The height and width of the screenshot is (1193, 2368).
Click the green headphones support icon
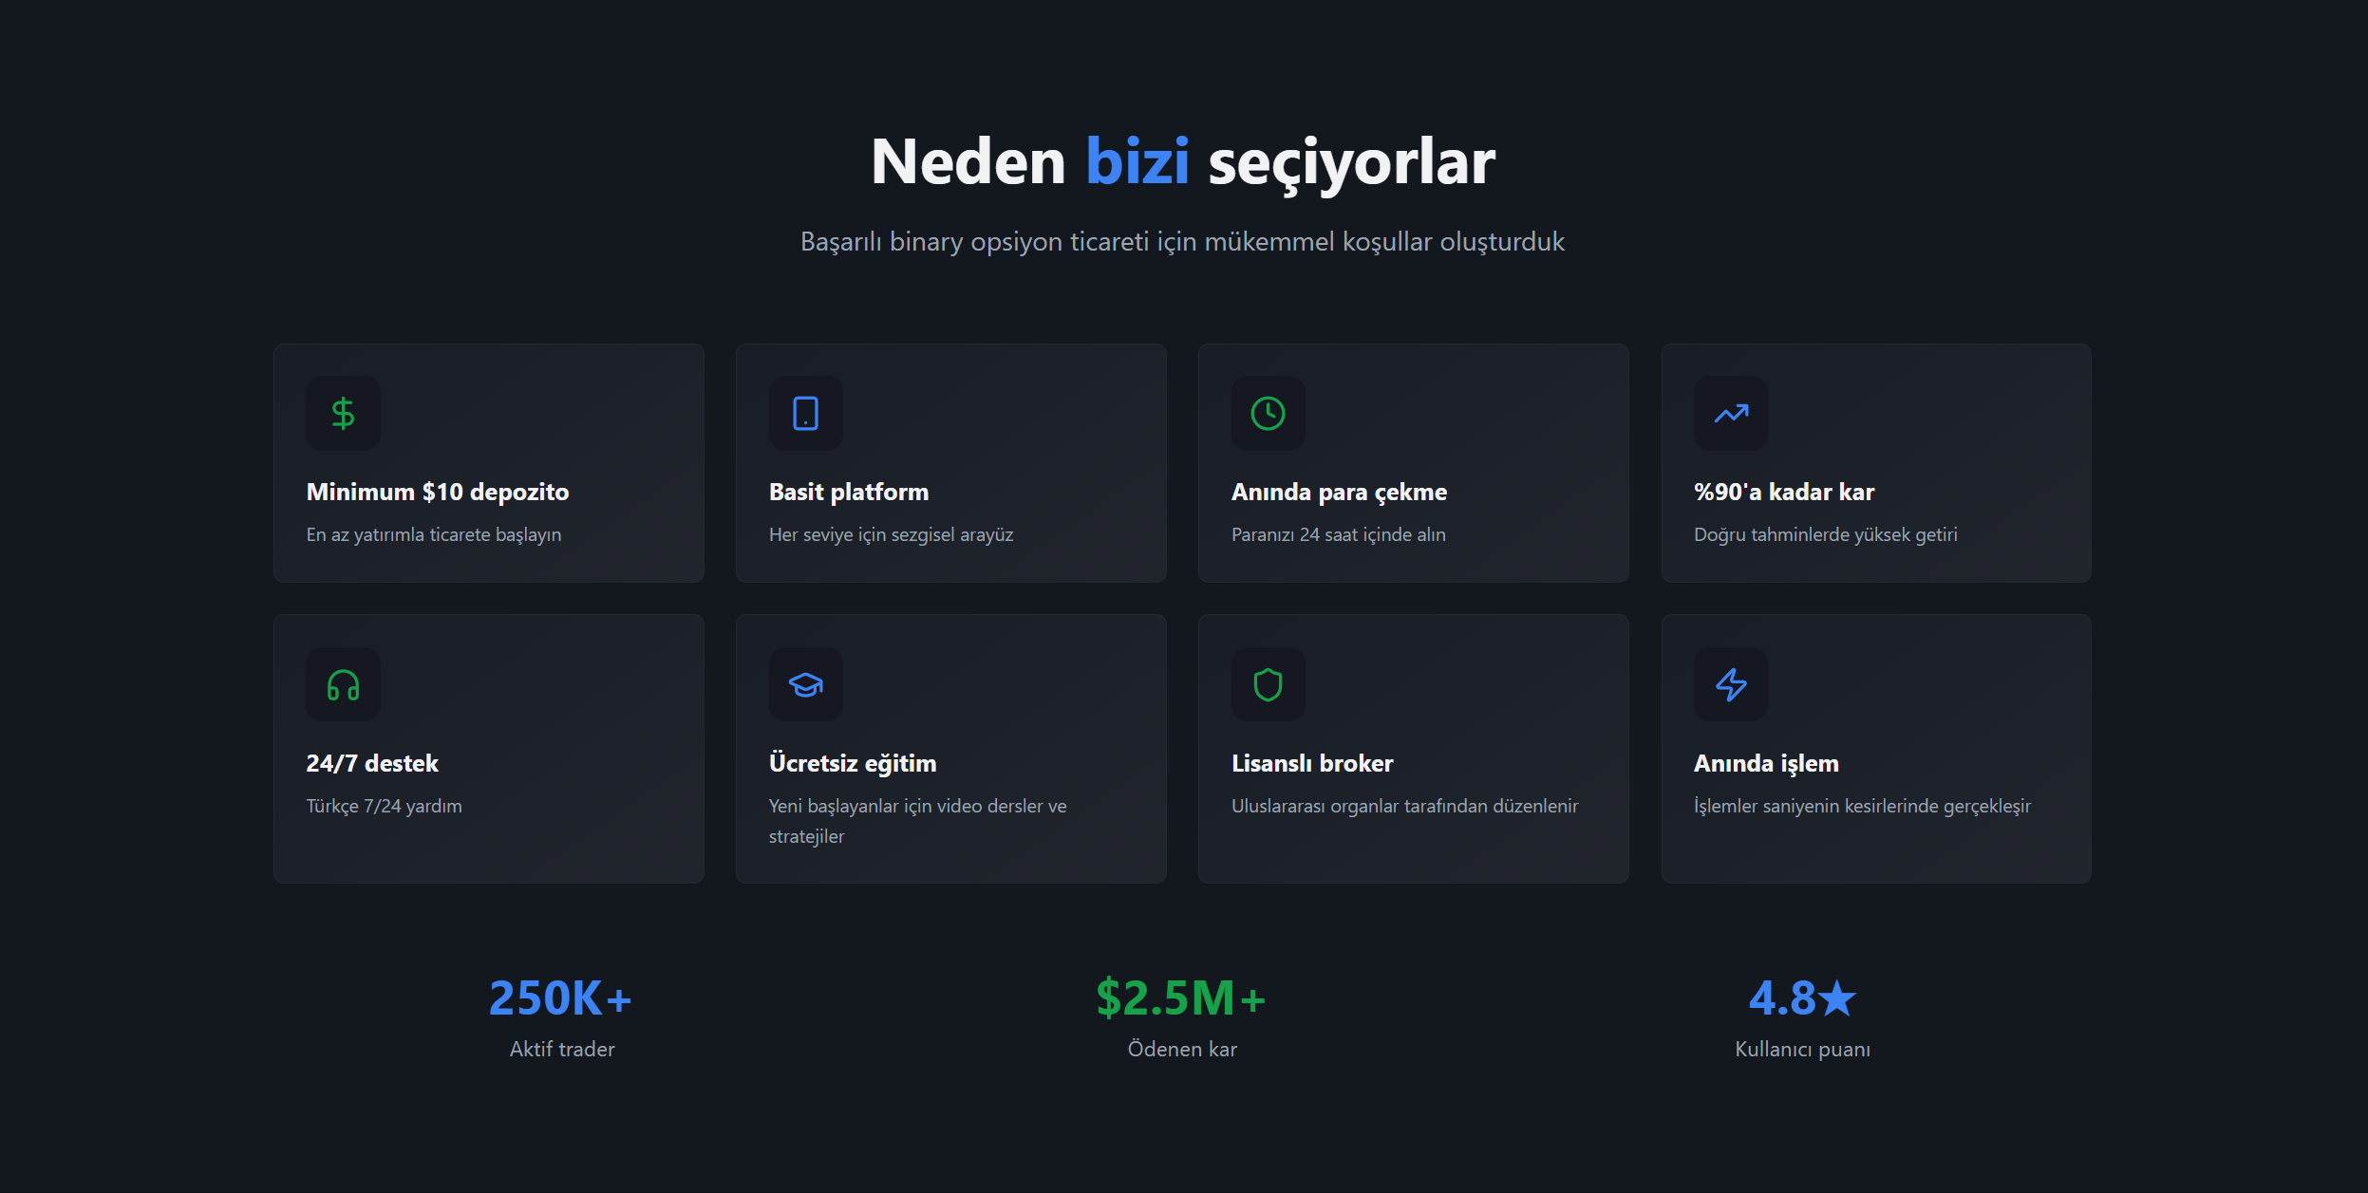(x=343, y=684)
